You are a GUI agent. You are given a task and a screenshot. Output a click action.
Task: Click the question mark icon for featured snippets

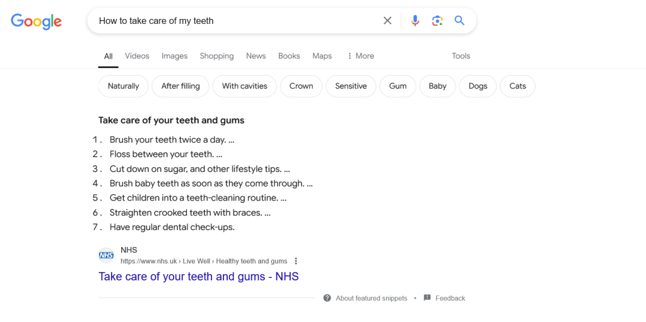pyautogui.click(x=327, y=298)
